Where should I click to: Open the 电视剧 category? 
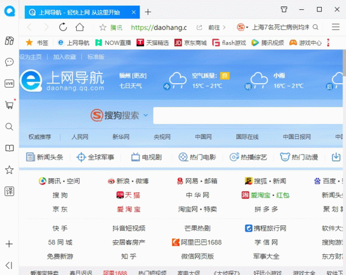pyautogui.click(x=146, y=157)
